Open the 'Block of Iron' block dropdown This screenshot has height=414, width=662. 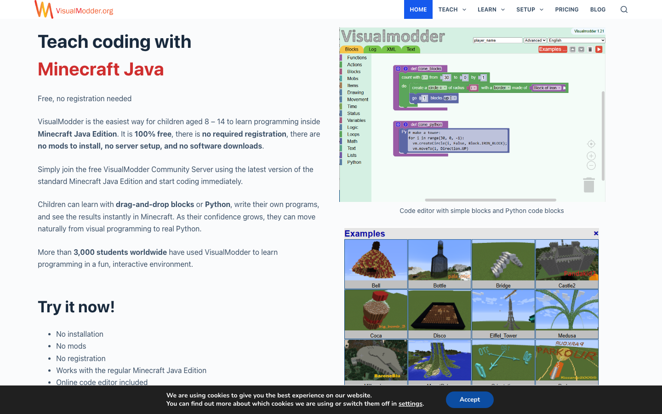547,88
